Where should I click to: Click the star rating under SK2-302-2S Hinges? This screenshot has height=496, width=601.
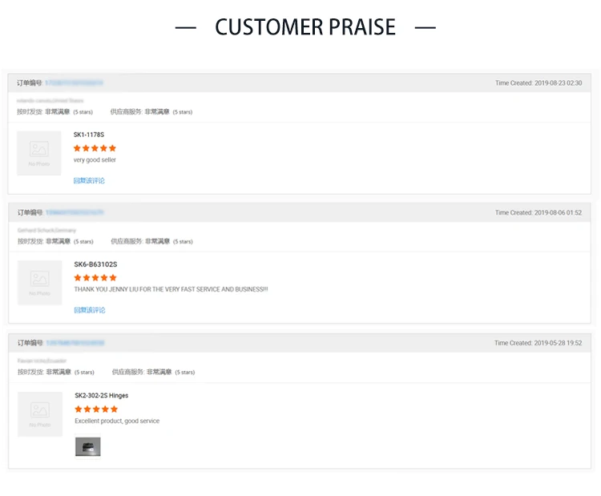click(96, 409)
